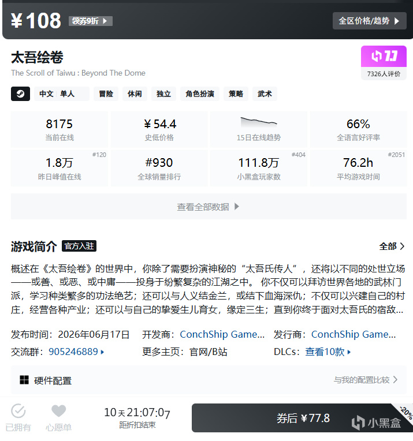Click the 太吾绘卷 game title
Image resolution: width=413 pixels, height=441 pixels.
pyautogui.click(x=37, y=57)
